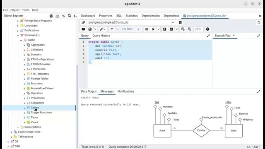Viewport: 265px width, 149px height.
Task: Maximize the Data Output panel
Action: (x=258, y=91)
